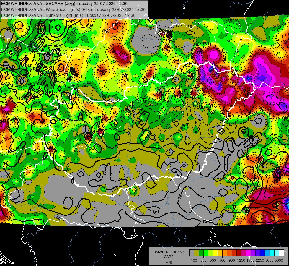This screenshot has width=289, height=266.
Task: Click ECMWF-INDEX-ANAL text in the legend box
Action: [169, 252]
